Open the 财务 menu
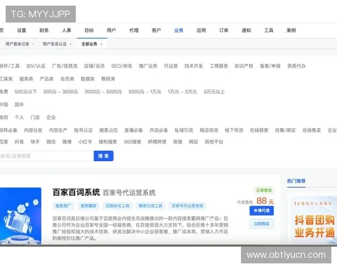 (44, 30)
